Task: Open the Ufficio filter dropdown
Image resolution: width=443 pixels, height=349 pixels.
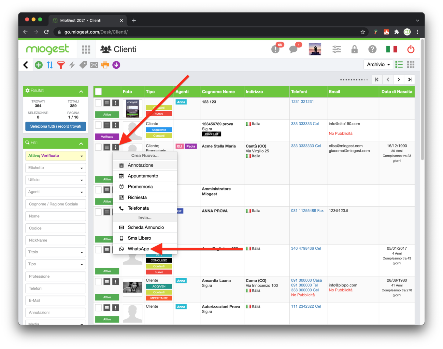Action: pyautogui.click(x=56, y=180)
